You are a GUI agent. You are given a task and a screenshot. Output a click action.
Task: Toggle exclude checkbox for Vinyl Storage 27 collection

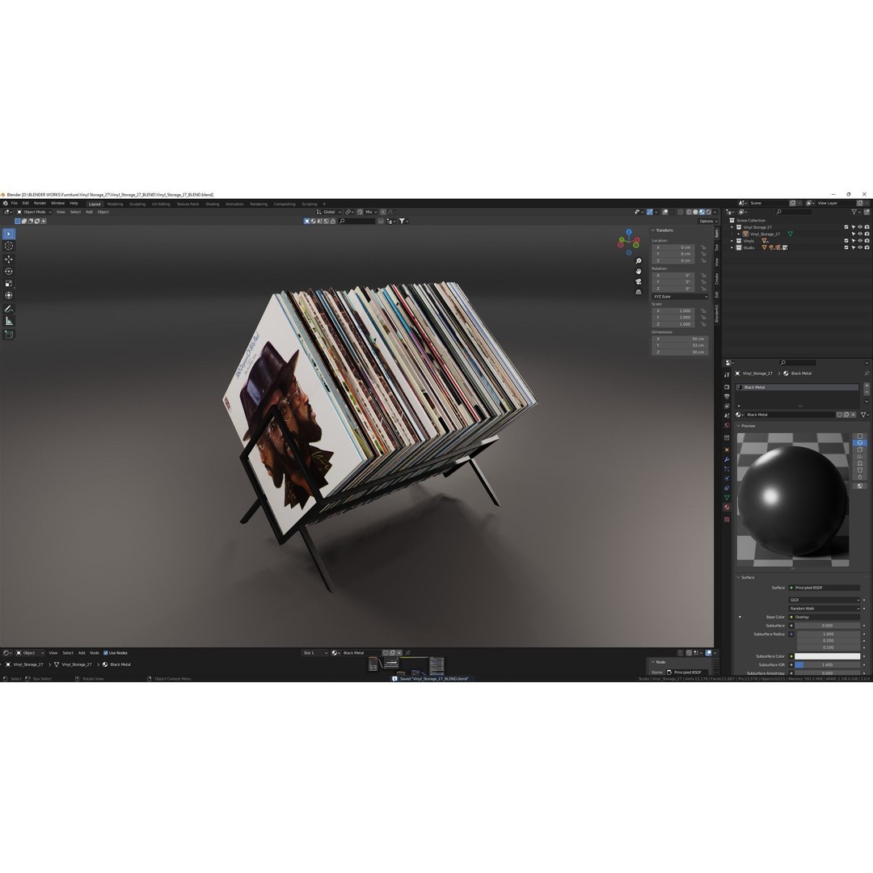[846, 227]
